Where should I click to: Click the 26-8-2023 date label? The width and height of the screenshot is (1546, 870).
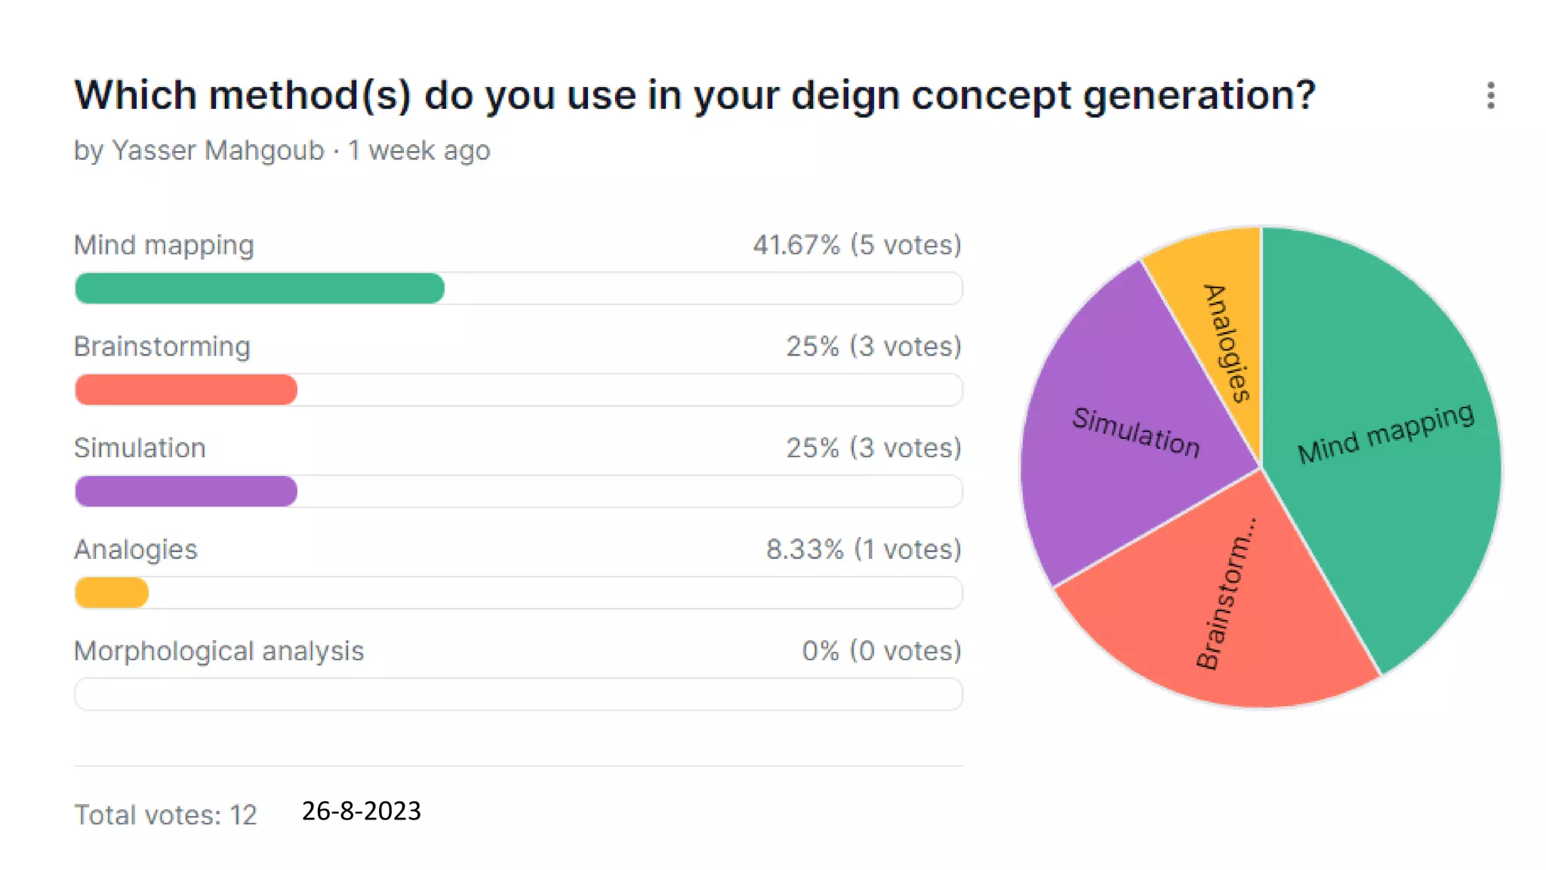coord(361,810)
